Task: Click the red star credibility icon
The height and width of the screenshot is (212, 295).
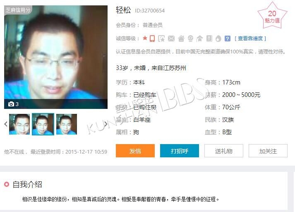Action: coord(145,38)
